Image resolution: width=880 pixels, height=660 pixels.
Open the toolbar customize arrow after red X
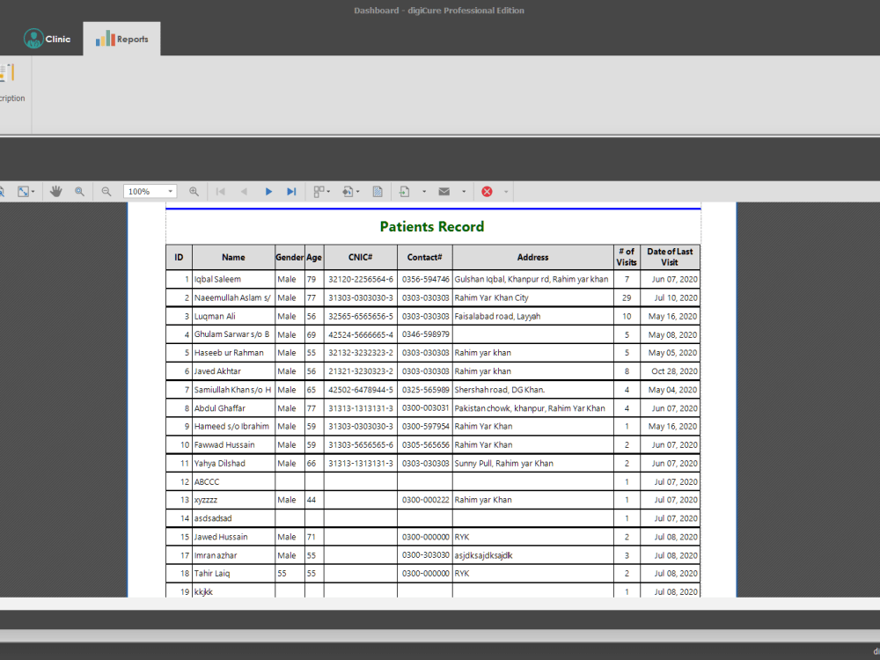[506, 191]
